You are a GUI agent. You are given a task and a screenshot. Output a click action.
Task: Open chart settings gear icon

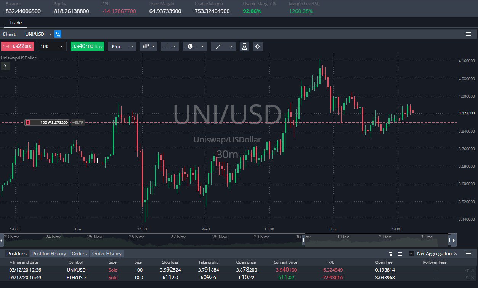(x=258, y=46)
